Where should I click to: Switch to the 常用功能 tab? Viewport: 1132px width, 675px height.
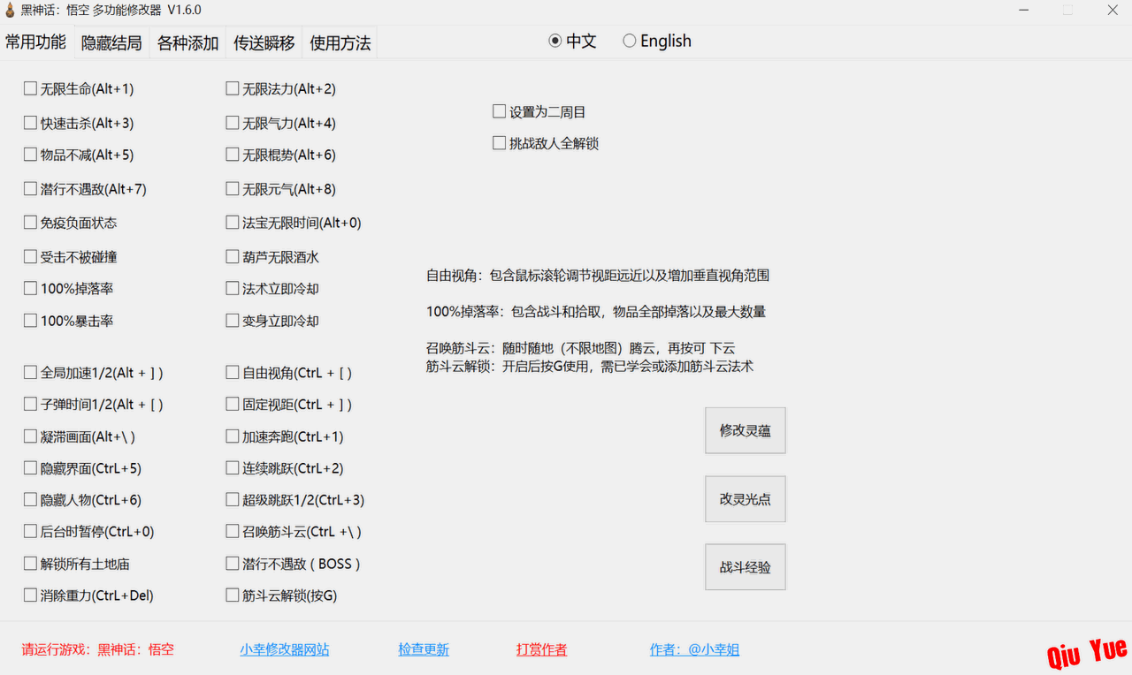click(x=35, y=42)
